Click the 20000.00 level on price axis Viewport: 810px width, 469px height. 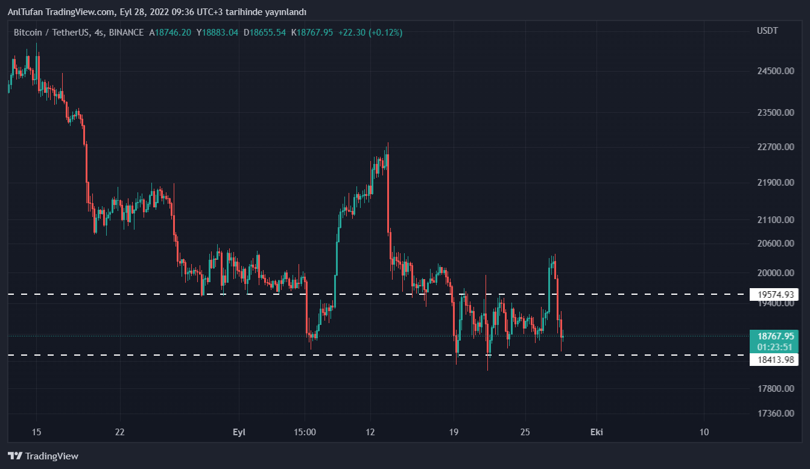775,272
